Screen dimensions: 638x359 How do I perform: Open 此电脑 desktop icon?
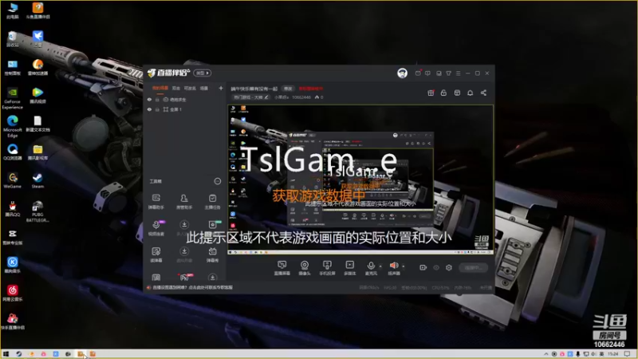point(12,11)
